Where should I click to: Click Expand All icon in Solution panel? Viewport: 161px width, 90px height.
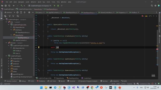click(x=21, y=12)
